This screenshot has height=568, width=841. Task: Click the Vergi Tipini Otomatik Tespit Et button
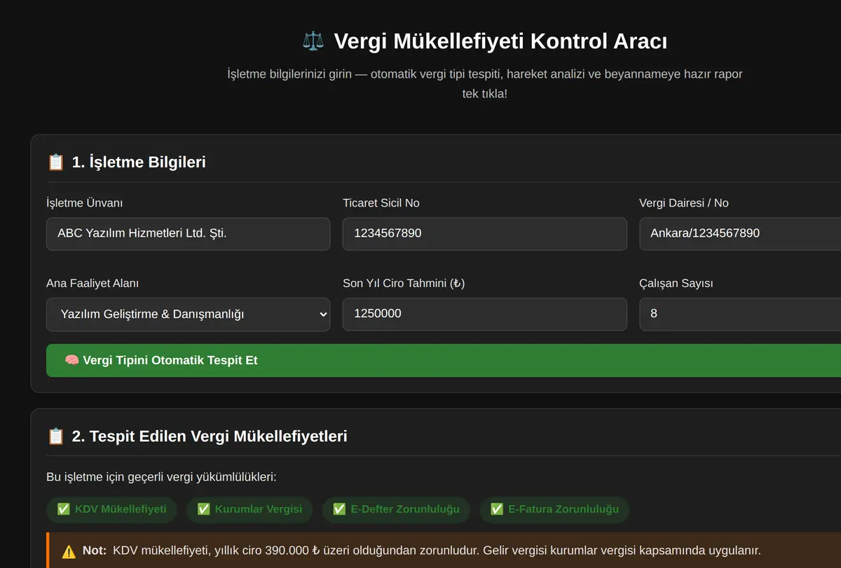click(x=444, y=361)
